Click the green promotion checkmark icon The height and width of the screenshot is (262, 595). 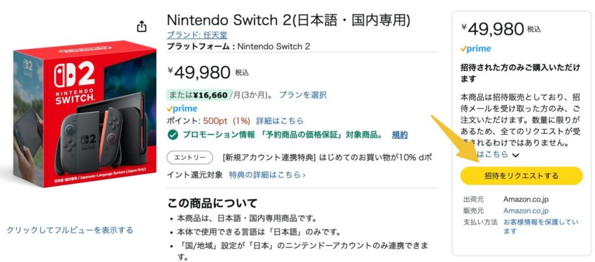173,135
